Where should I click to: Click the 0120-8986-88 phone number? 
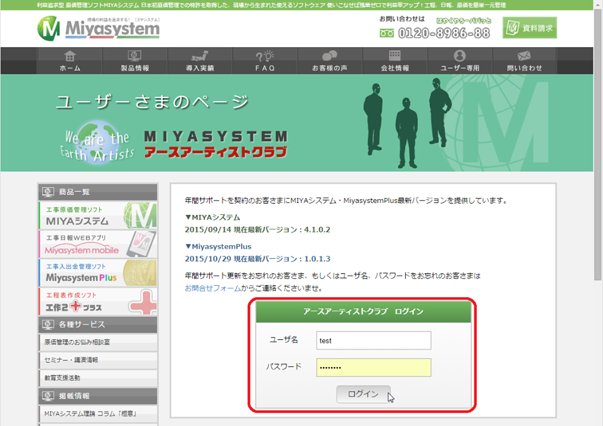pos(444,33)
